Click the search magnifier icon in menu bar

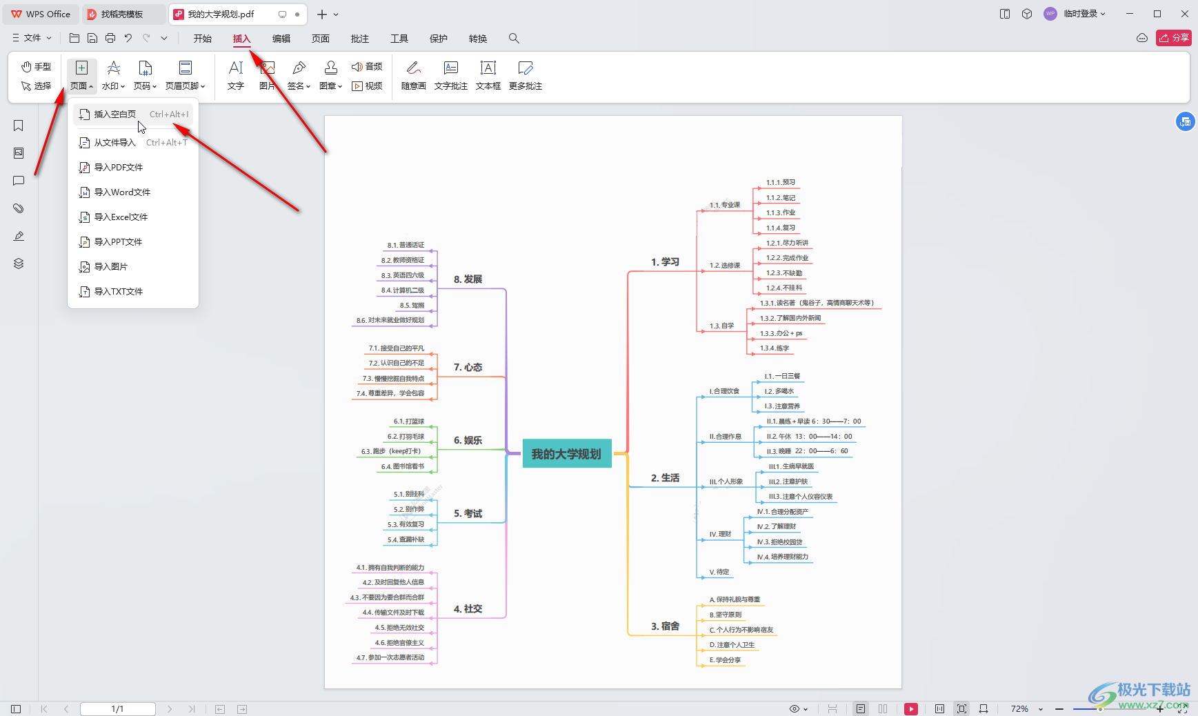(514, 38)
